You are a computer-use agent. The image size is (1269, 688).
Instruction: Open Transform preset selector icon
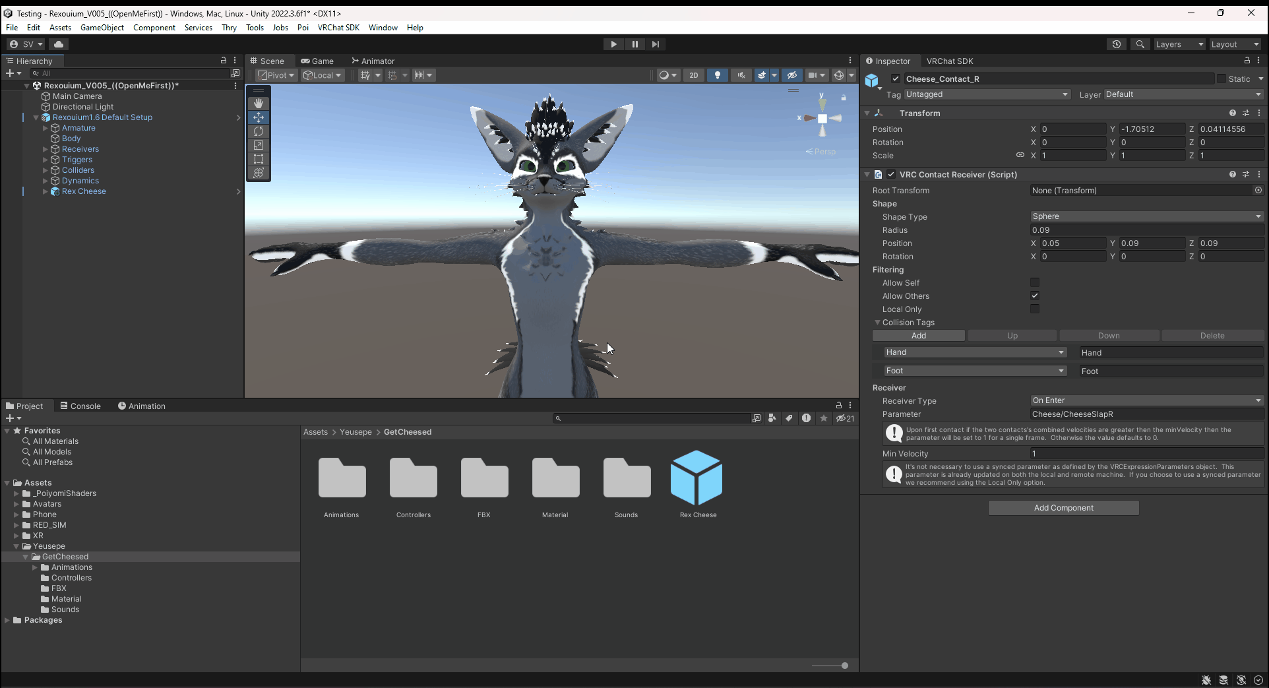click(x=1245, y=113)
